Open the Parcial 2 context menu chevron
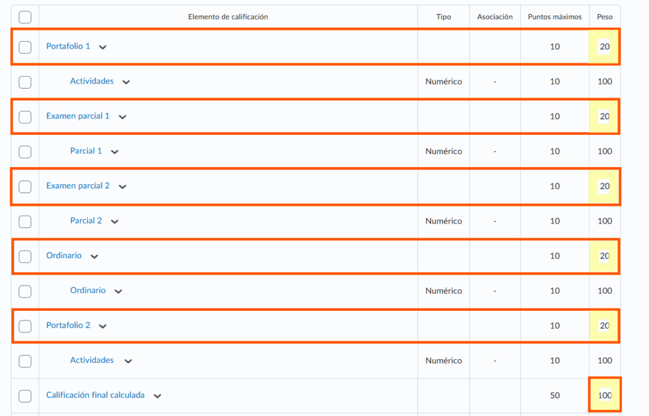The image size is (649, 416). pos(115,222)
